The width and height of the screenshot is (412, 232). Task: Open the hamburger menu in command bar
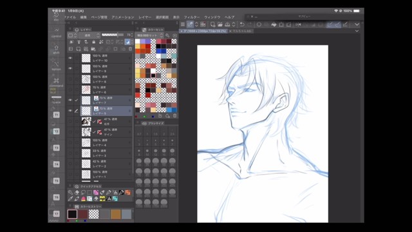point(183,24)
